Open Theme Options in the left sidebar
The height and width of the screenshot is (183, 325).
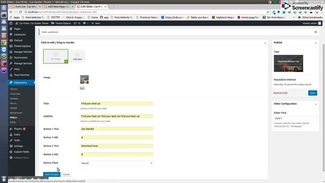[22, 46]
